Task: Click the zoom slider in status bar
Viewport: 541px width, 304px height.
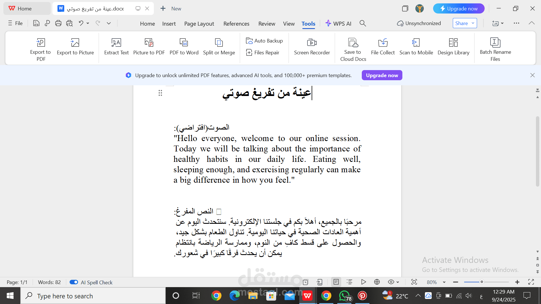Action: coord(482,282)
